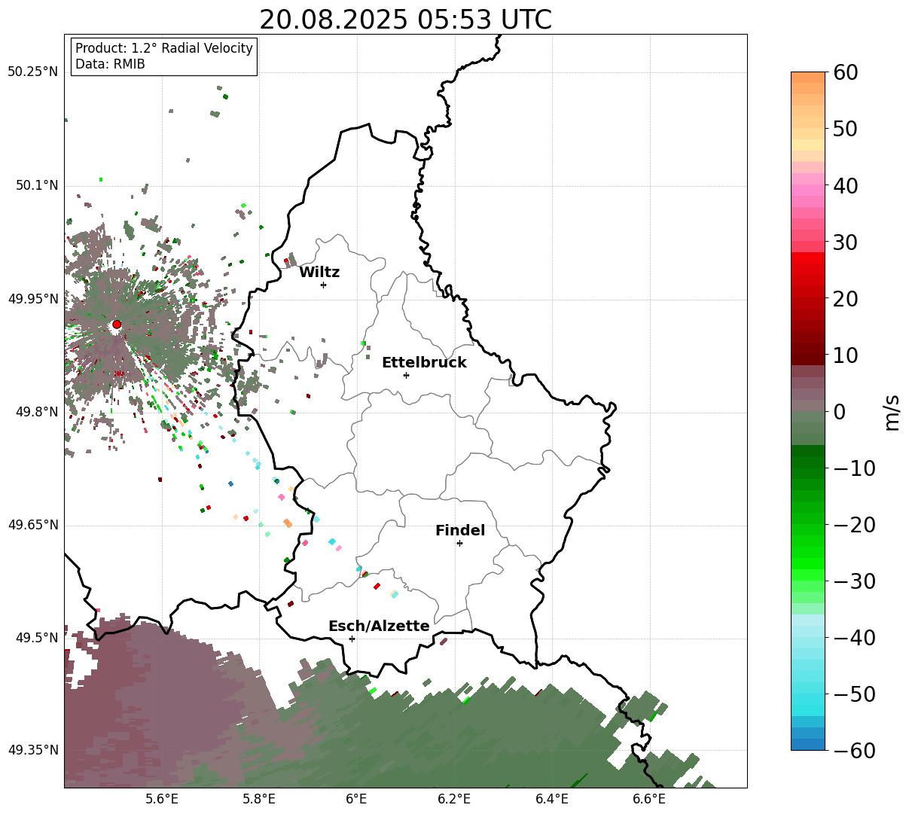This screenshot has height=814, width=909.
Task: Click the 50.1°N latitude label
Action: pos(37,186)
